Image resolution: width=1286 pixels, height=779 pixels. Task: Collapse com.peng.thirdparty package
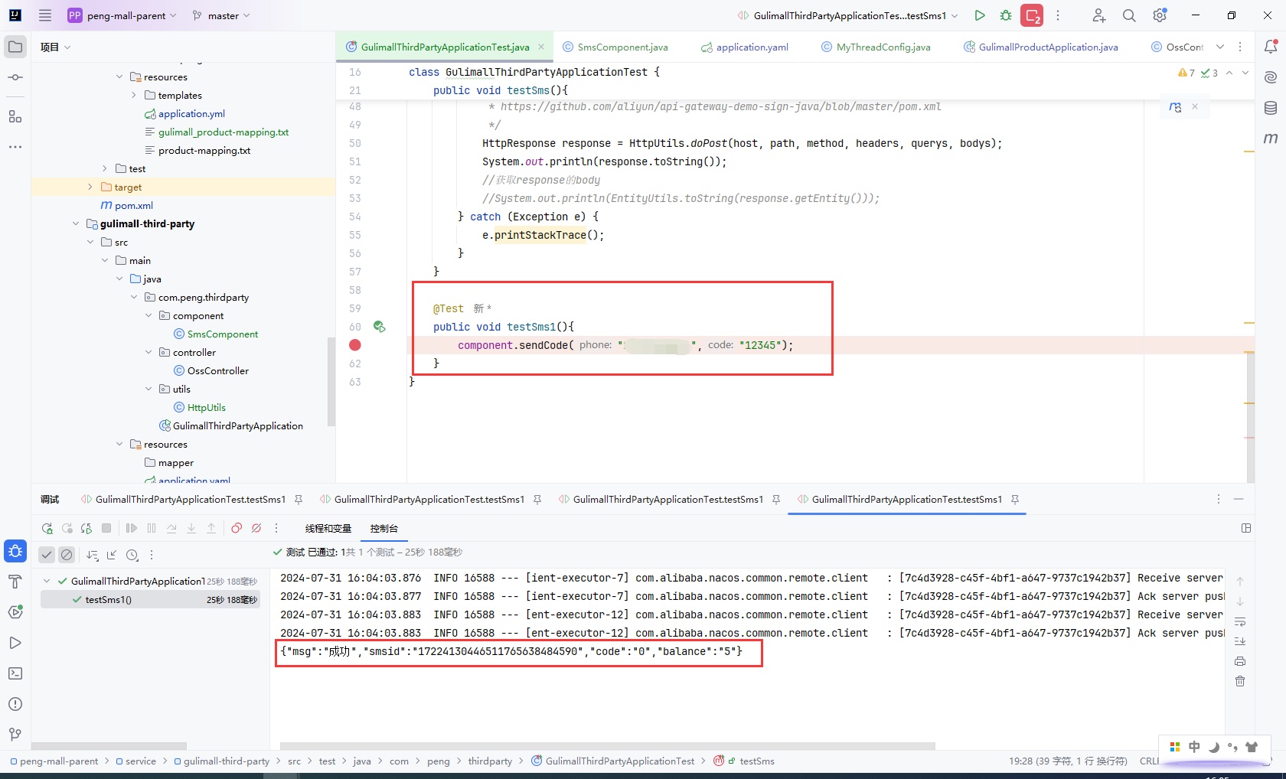click(x=134, y=298)
